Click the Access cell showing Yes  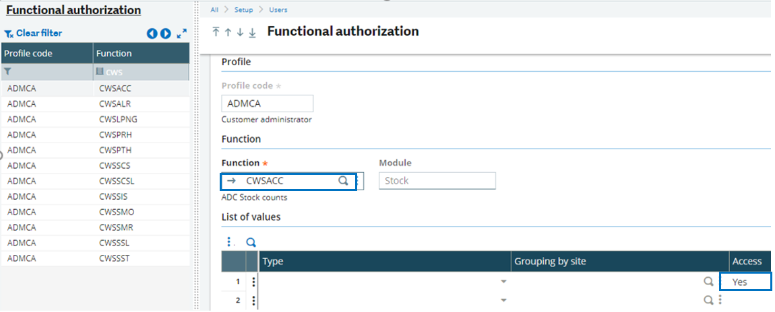745,282
